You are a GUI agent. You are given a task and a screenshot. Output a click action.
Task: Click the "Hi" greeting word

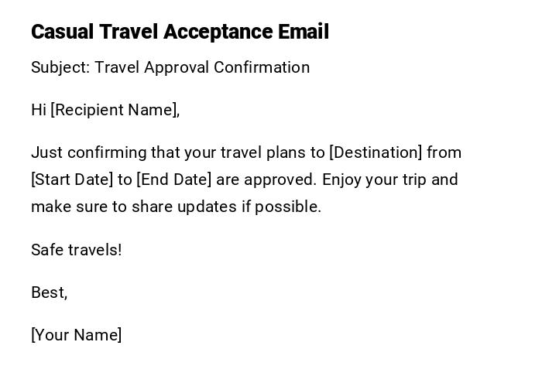coord(39,110)
